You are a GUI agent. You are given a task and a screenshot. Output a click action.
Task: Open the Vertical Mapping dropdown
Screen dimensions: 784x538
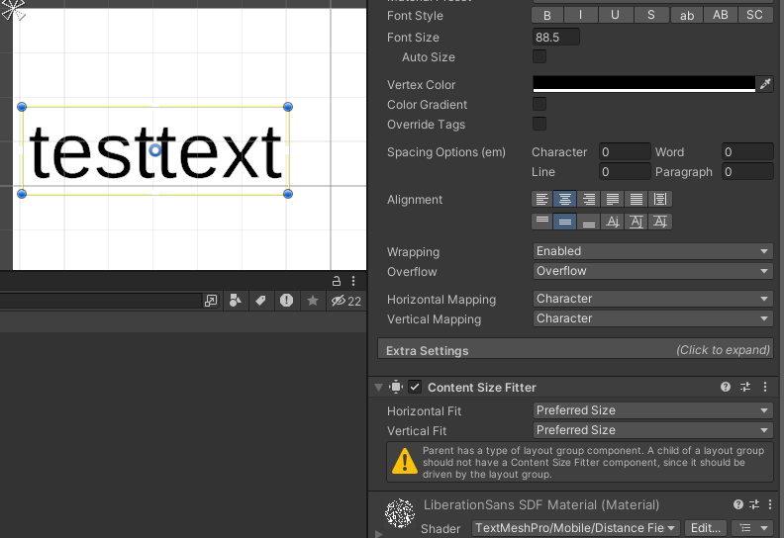pyautogui.click(x=652, y=318)
